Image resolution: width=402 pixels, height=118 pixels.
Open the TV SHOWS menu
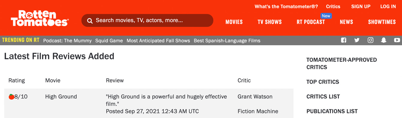pyautogui.click(x=269, y=22)
